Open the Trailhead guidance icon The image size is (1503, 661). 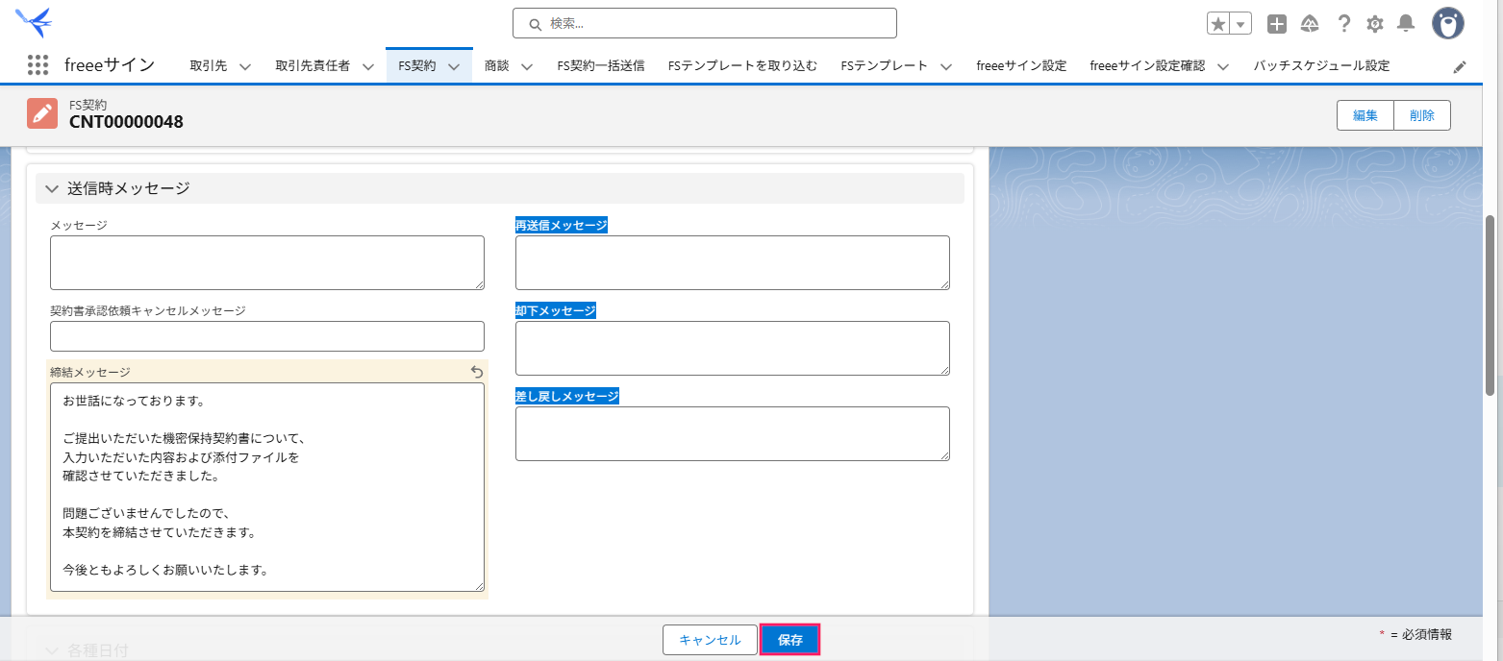tap(1310, 24)
